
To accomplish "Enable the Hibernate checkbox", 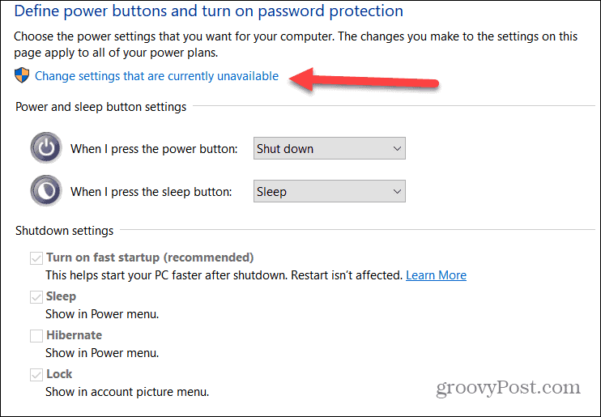I will [x=36, y=335].
